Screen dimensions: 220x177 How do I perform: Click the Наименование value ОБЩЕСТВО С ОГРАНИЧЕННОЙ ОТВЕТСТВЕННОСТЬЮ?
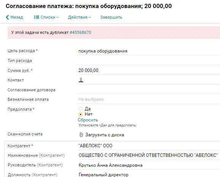point(148,155)
